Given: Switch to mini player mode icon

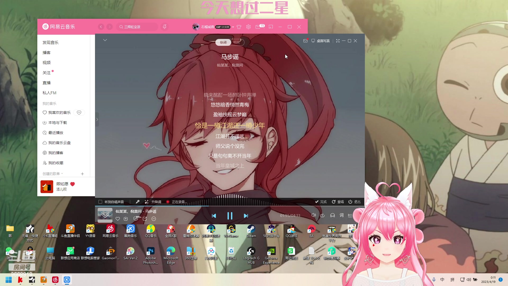Looking at the screenshot, I should point(271,27).
